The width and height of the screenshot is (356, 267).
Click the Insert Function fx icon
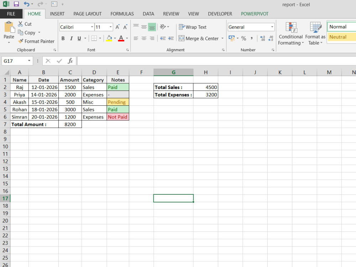point(70,61)
